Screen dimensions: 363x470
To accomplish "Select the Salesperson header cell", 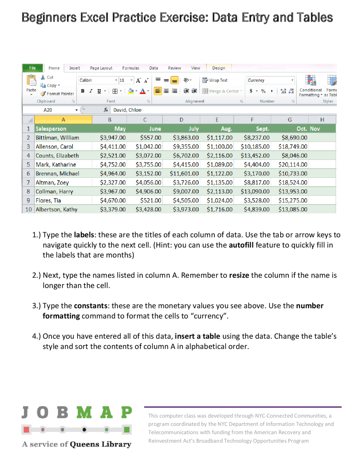I will pyautogui.click(x=63, y=129).
